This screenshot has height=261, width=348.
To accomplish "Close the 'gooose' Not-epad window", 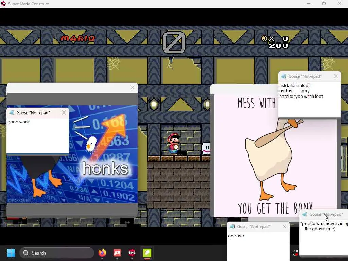I will pyautogui.click(x=284, y=226).
